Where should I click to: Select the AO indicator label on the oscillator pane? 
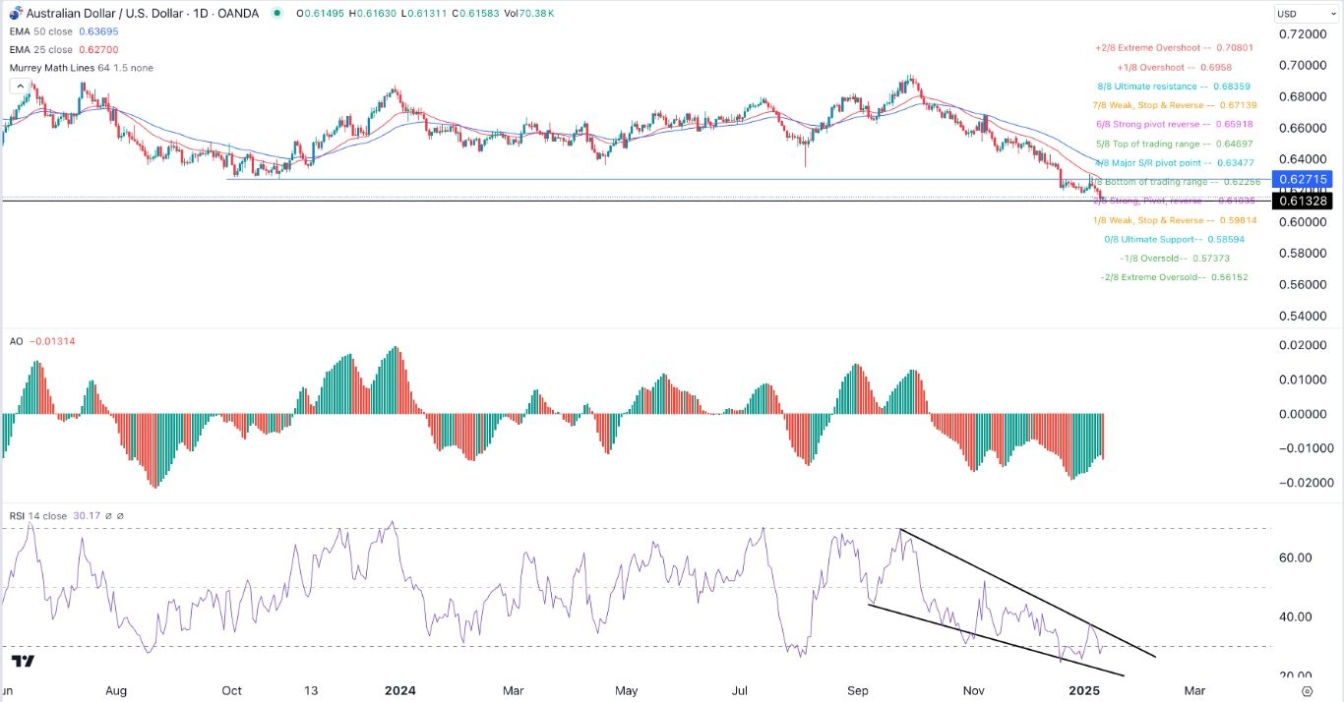pyautogui.click(x=16, y=341)
